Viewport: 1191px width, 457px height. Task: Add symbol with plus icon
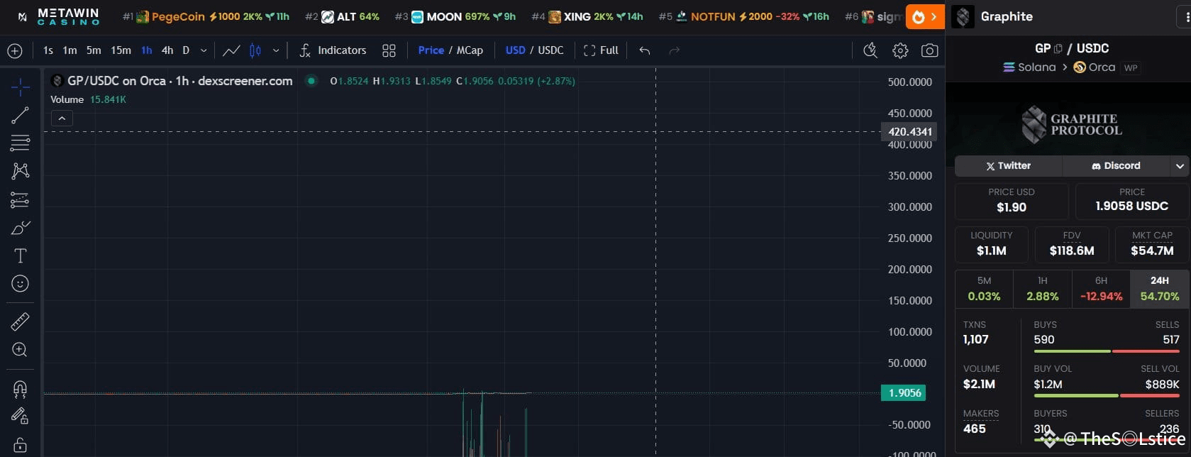click(15, 50)
